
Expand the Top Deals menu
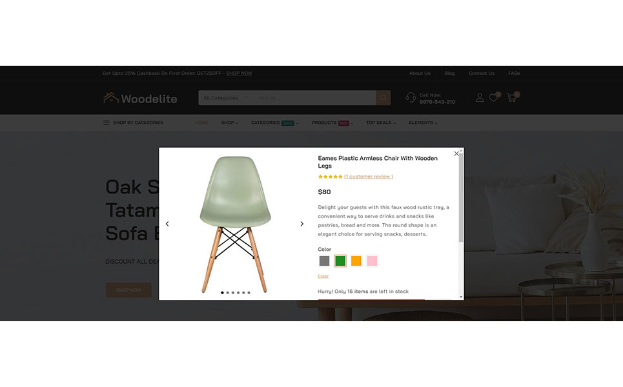pos(381,123)
